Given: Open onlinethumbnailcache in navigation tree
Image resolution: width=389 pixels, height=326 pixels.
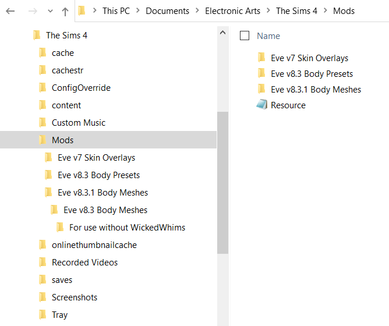Looking at the screenshot, I should [x=94, y=245].
